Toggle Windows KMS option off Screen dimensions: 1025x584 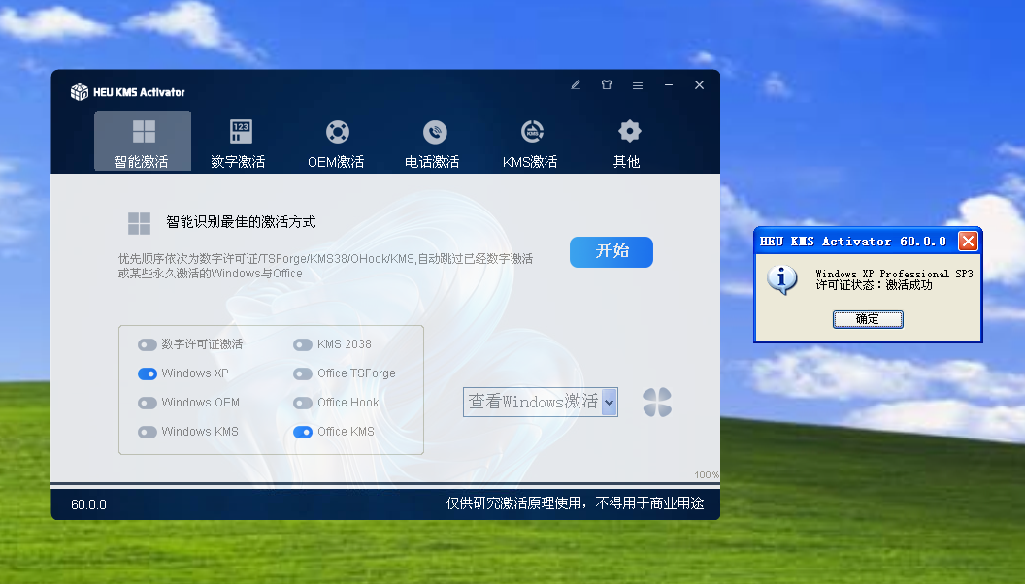pyautogui.click(x=149, y=432)
